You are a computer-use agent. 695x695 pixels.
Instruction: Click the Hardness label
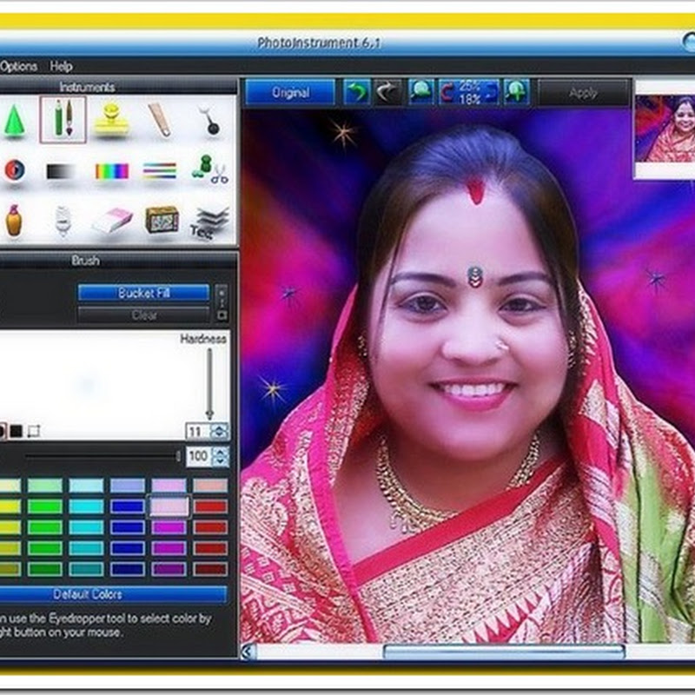click(x=203, y=339)
